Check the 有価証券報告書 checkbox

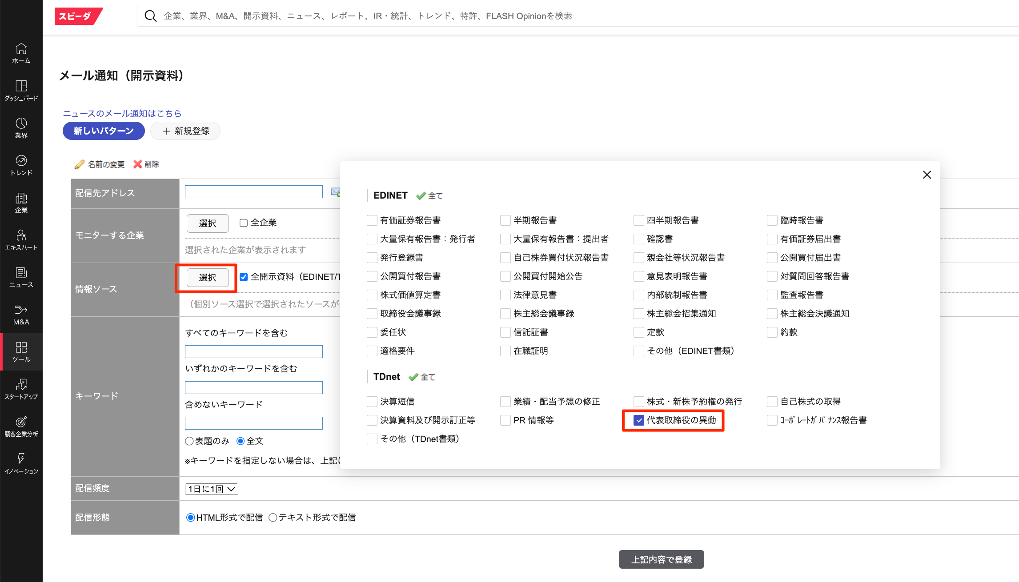(x=372, y=220)
